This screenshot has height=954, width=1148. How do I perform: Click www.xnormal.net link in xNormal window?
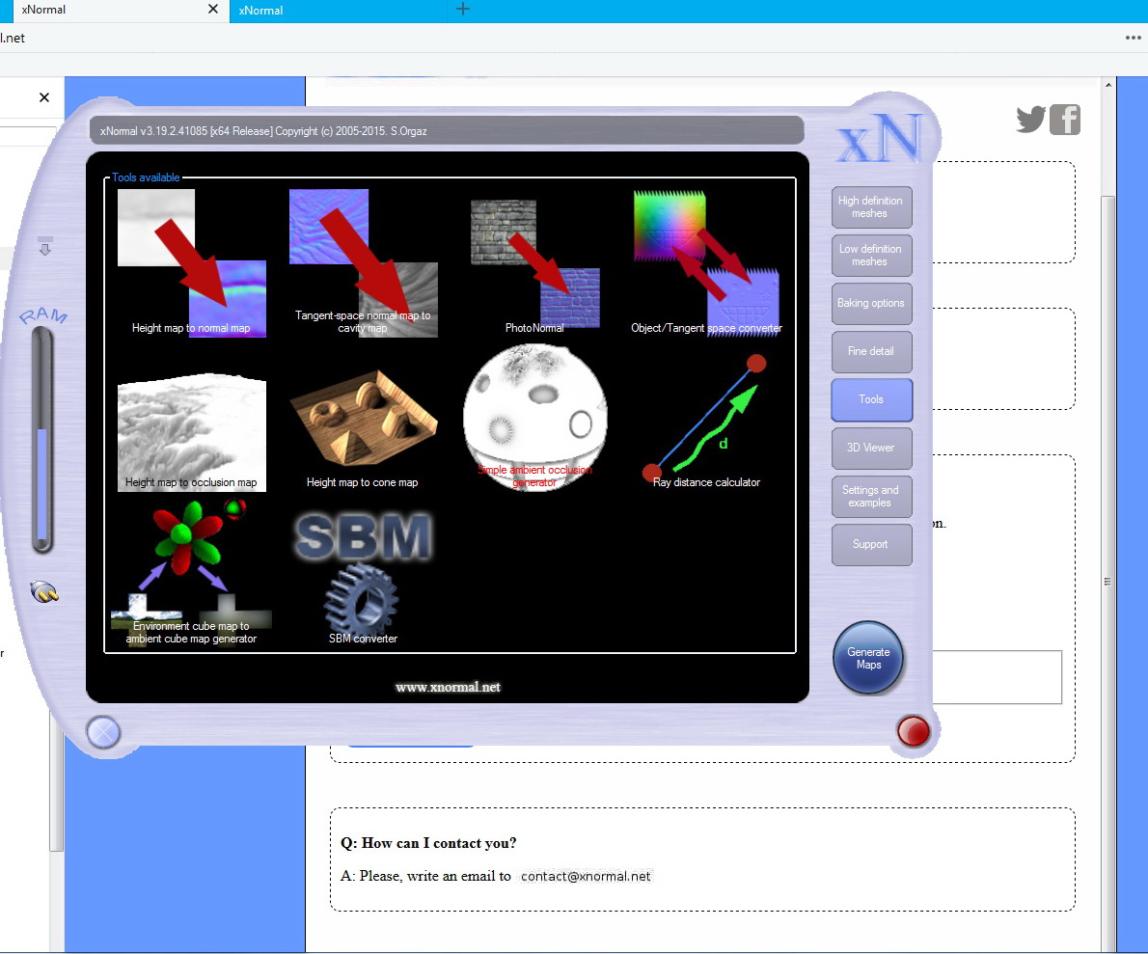click(x=448, y=687)
